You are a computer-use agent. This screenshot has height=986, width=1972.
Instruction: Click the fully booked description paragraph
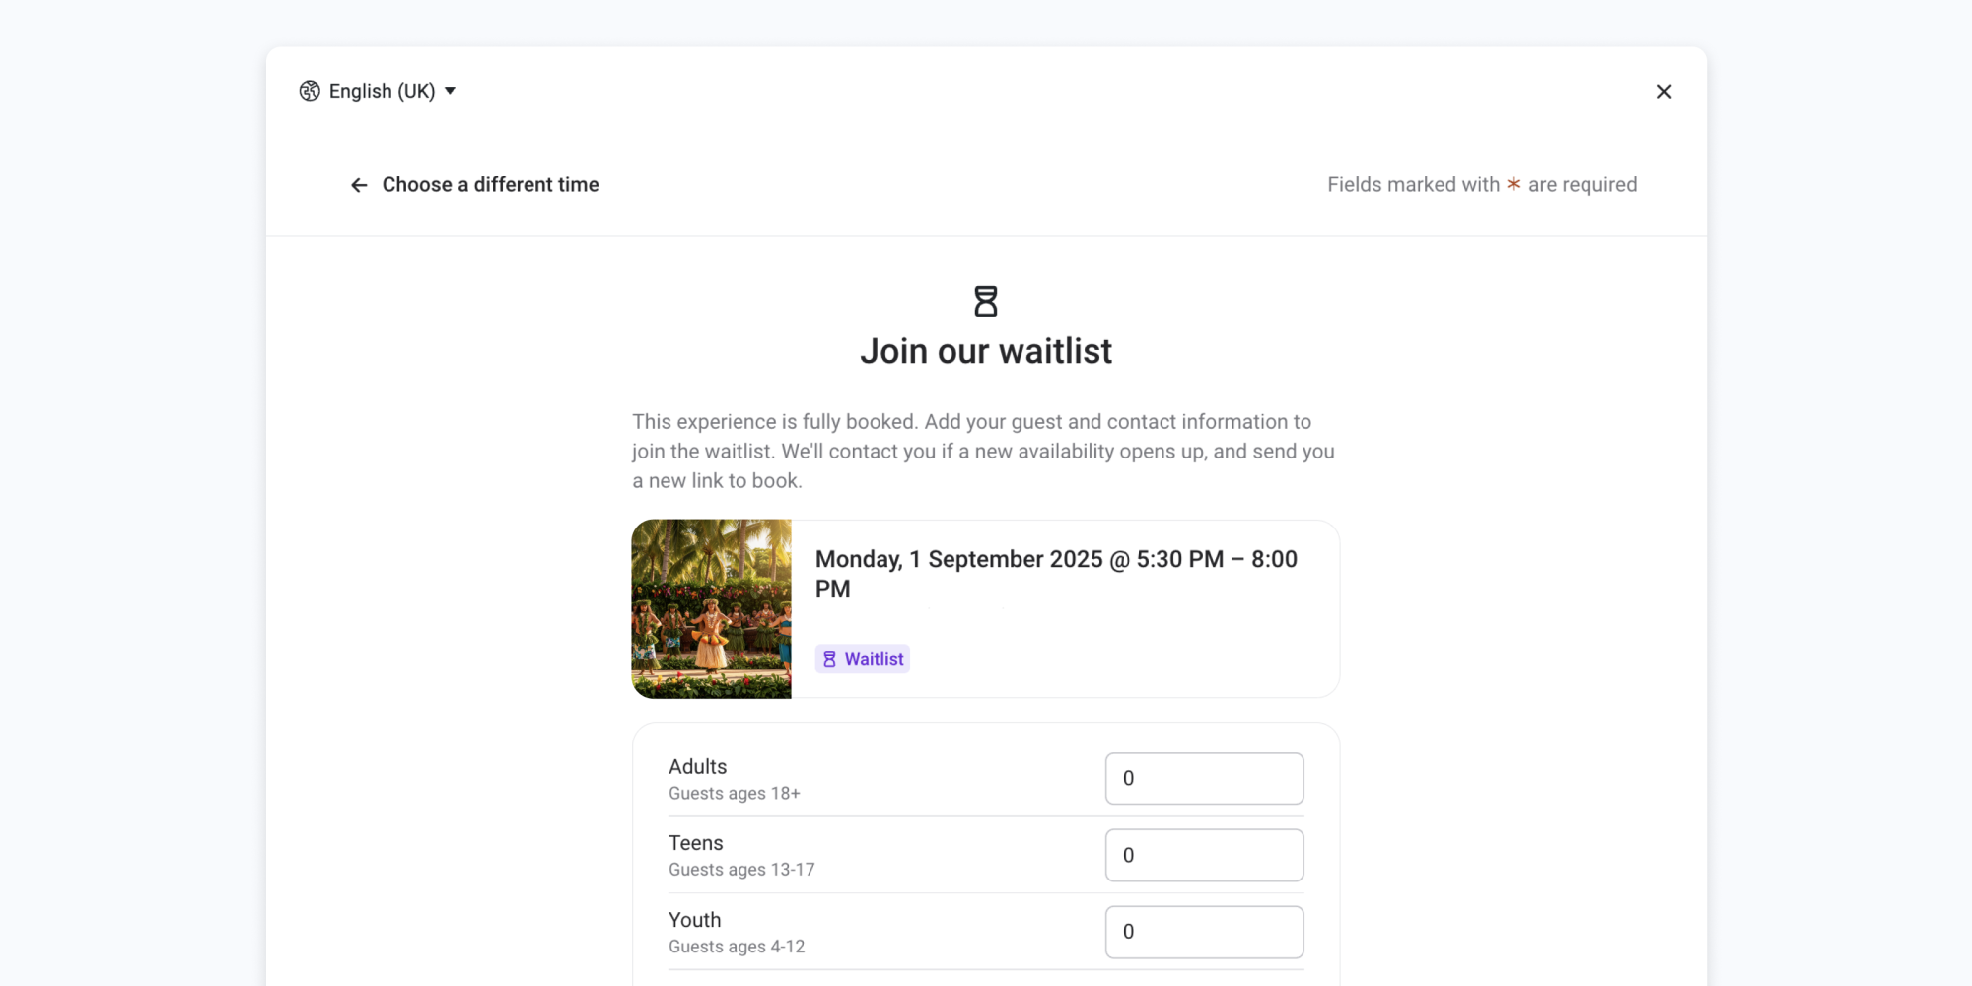click(x=983, y=452)
